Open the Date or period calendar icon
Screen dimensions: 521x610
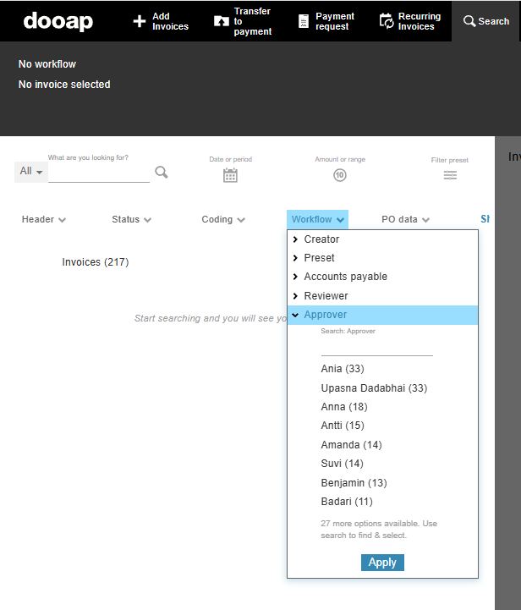(230, 175)
